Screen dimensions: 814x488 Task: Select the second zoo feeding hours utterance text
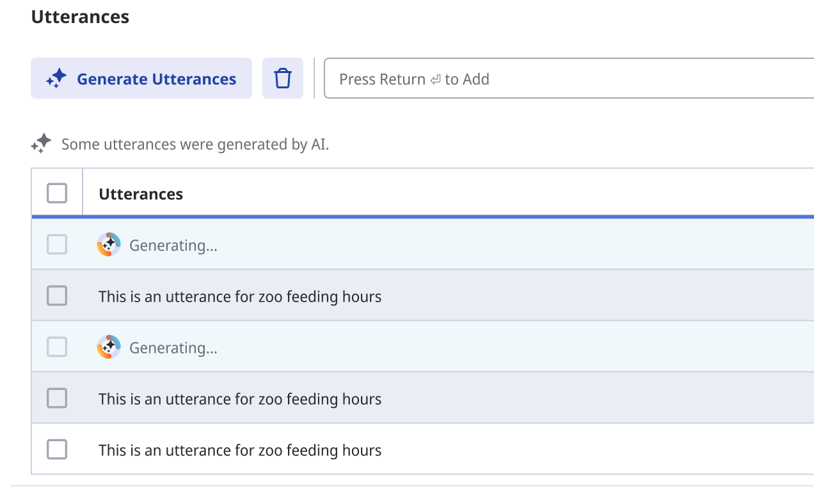pyautogui.click(x=240, y=399)
